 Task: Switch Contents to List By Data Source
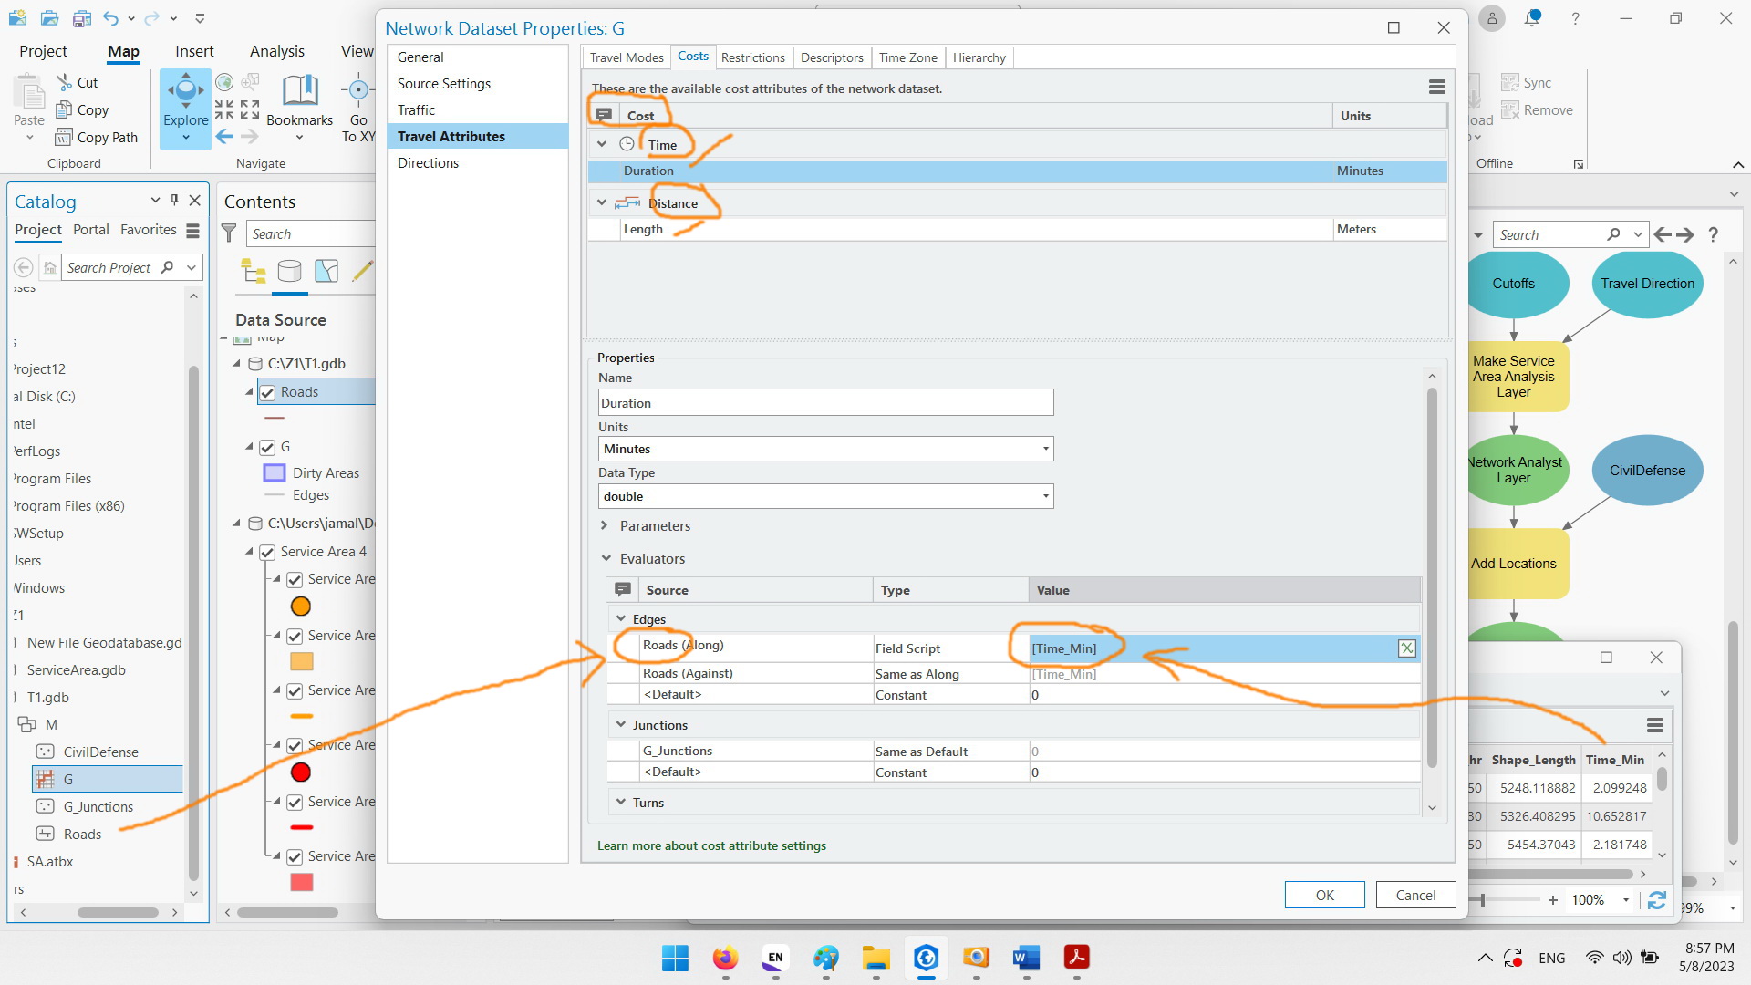click(x=289, y=271)
